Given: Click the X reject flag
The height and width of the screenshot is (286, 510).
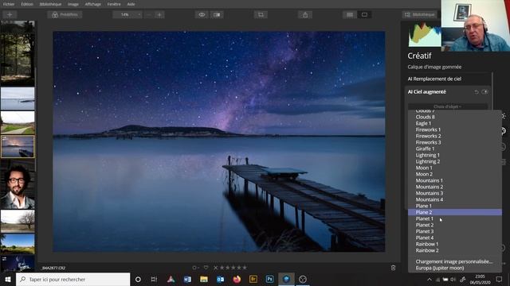Looking at the screenshot, I should [x=216, y=268].
